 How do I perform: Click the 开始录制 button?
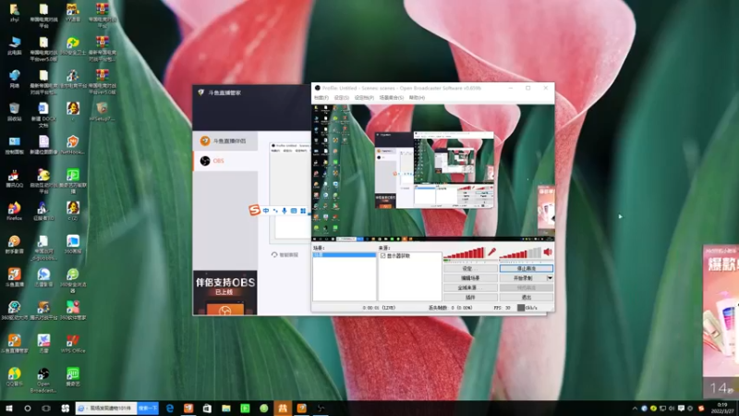tap(523, 278)
